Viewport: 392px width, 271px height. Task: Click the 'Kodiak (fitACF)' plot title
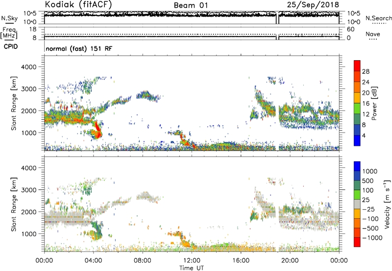pyautogui.click(x=78, y=5)
